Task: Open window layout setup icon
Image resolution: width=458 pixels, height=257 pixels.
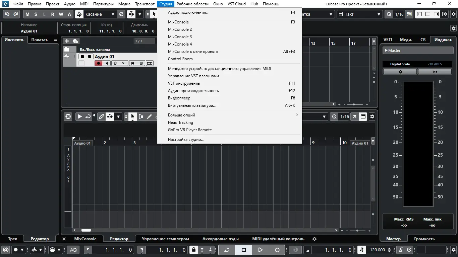Action: [x=445, y=14]
